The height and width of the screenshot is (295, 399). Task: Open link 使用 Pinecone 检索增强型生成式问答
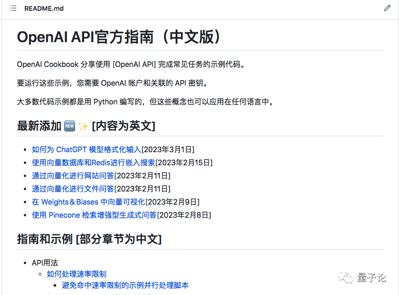(x=94, y=215)
